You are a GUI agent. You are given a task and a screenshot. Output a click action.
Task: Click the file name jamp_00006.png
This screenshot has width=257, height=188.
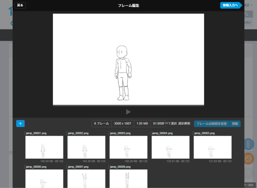pyautogui.click(x=36, y=167)
